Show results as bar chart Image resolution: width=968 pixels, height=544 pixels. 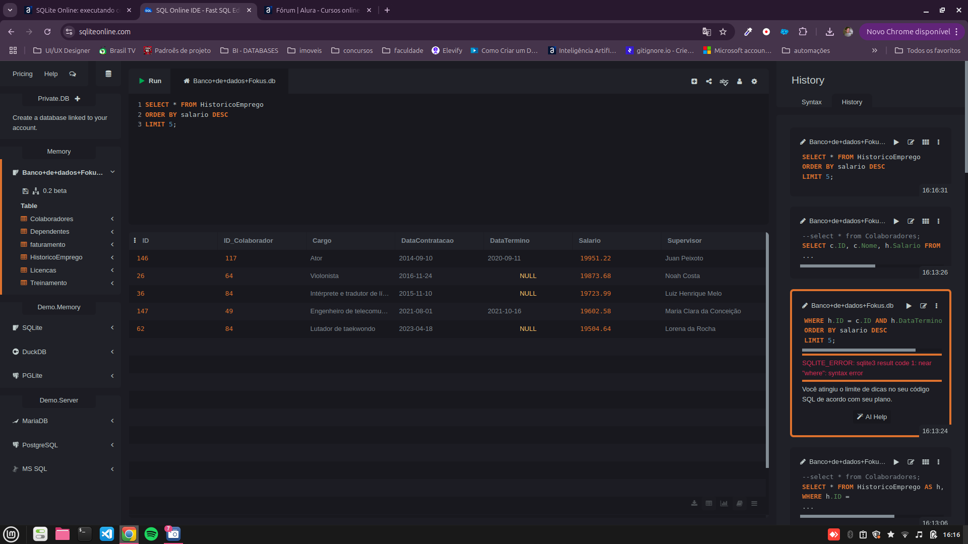tap(724, 503)
